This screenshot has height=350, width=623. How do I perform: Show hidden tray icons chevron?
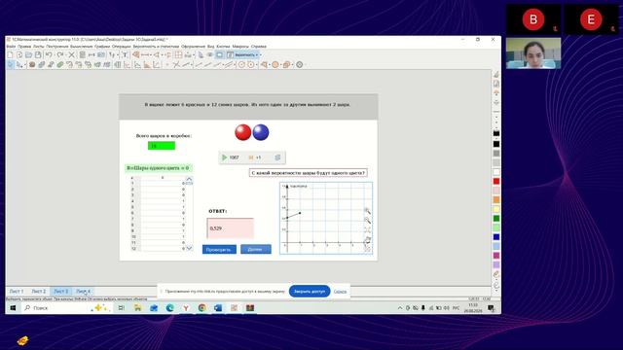[x=400, y=308]
